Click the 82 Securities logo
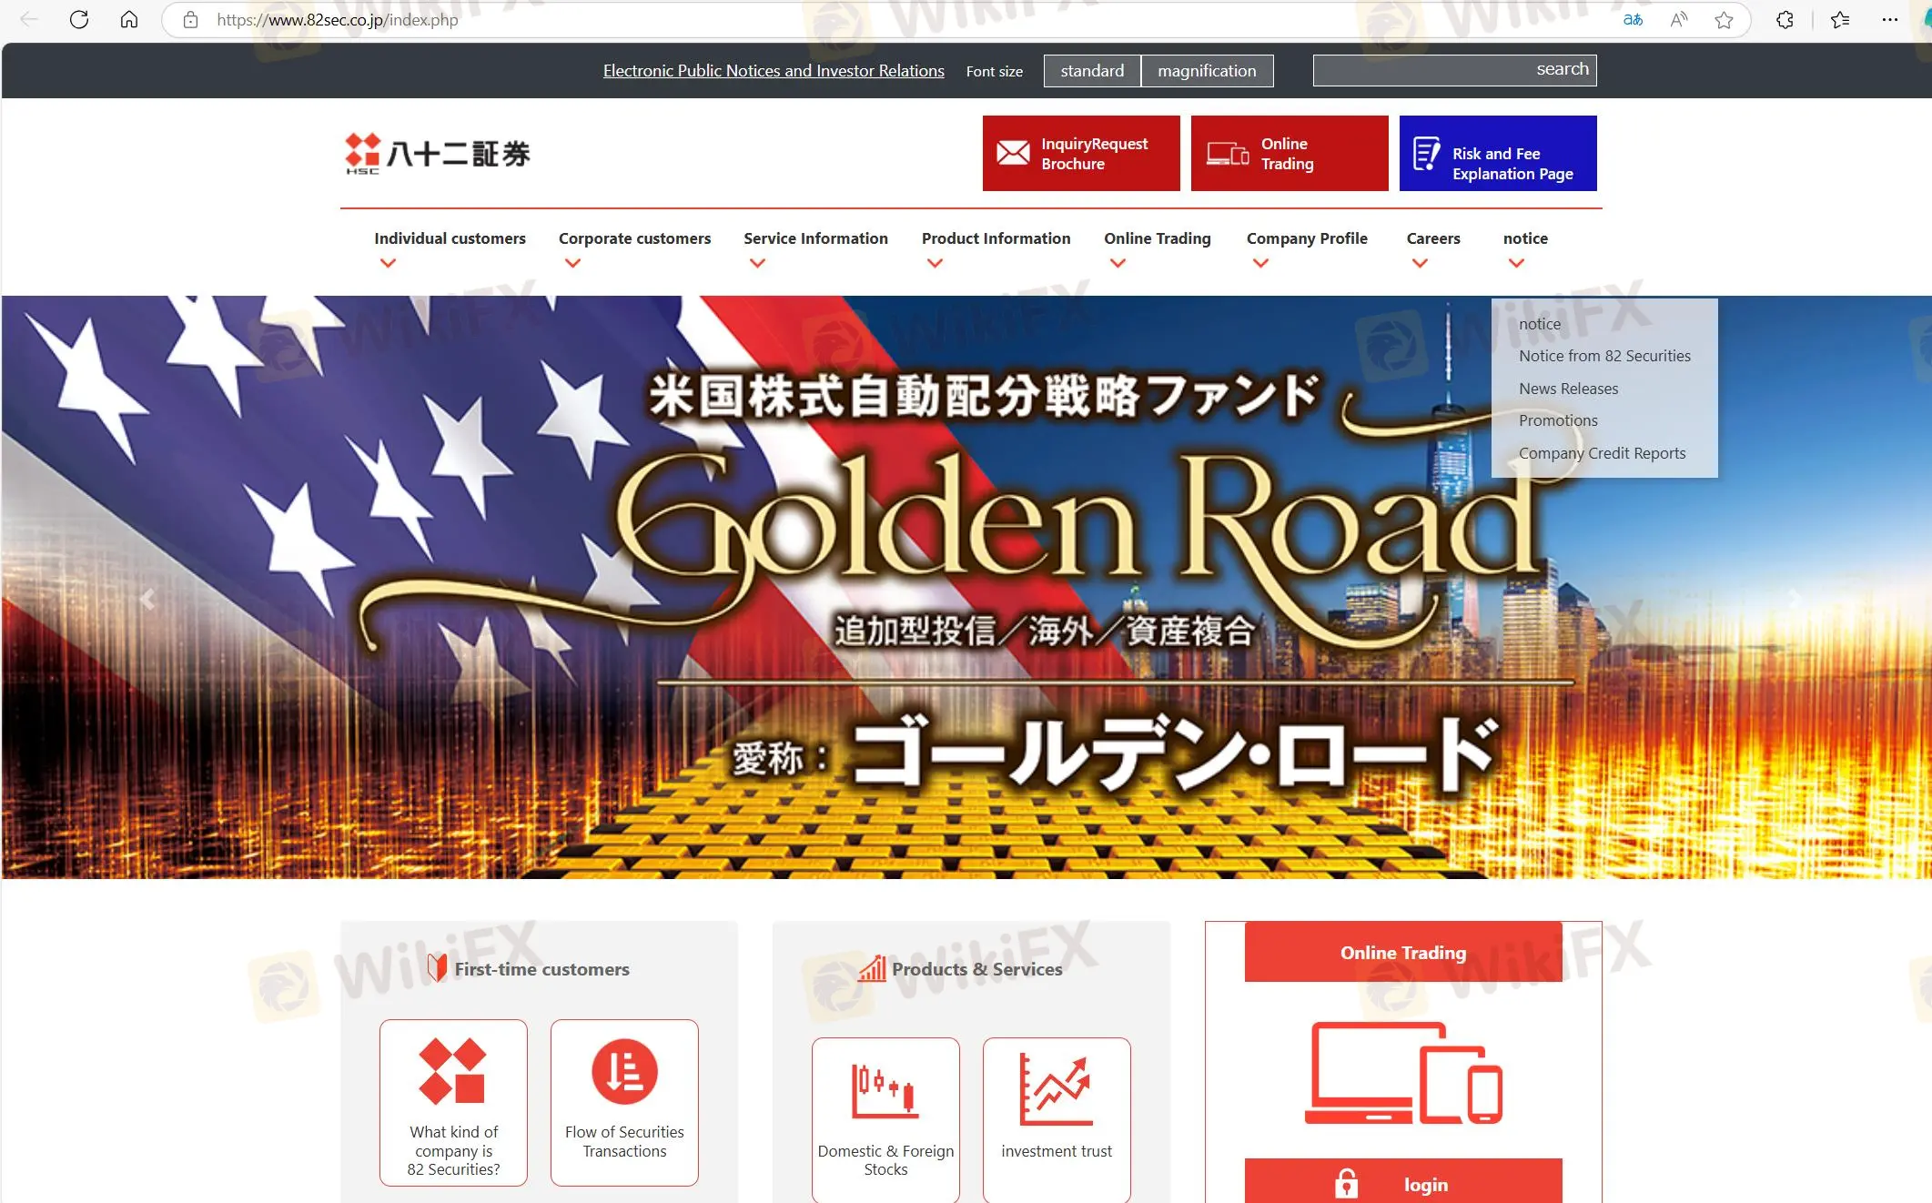 438,153
